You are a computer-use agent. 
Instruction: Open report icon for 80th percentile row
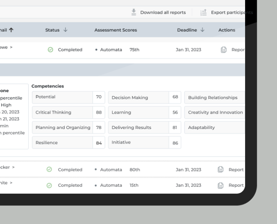(221, 169)
